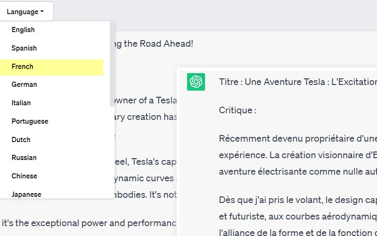
Task: Pick German from the dropdown list
Action: pyautogui.click(x=24, y=84)
